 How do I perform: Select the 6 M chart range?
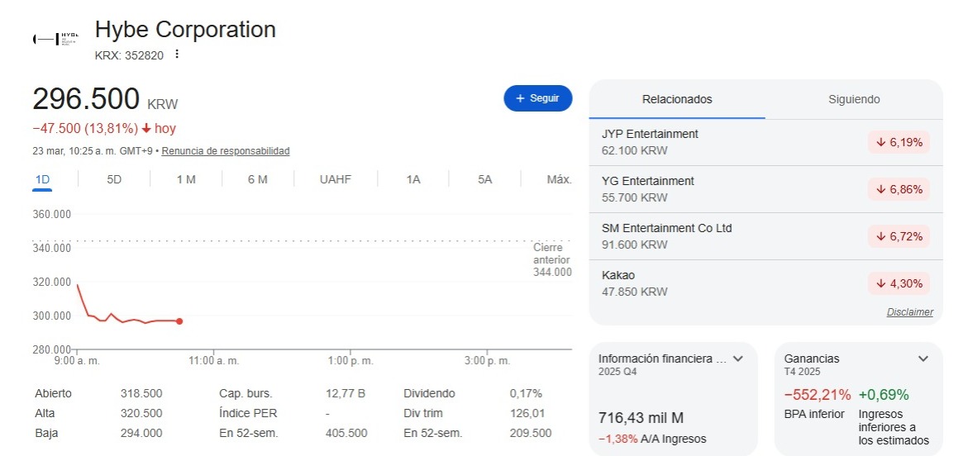[258, 180]
